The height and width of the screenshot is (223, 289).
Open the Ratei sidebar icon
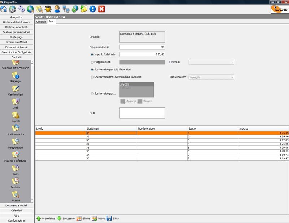(x=16, y=169)
